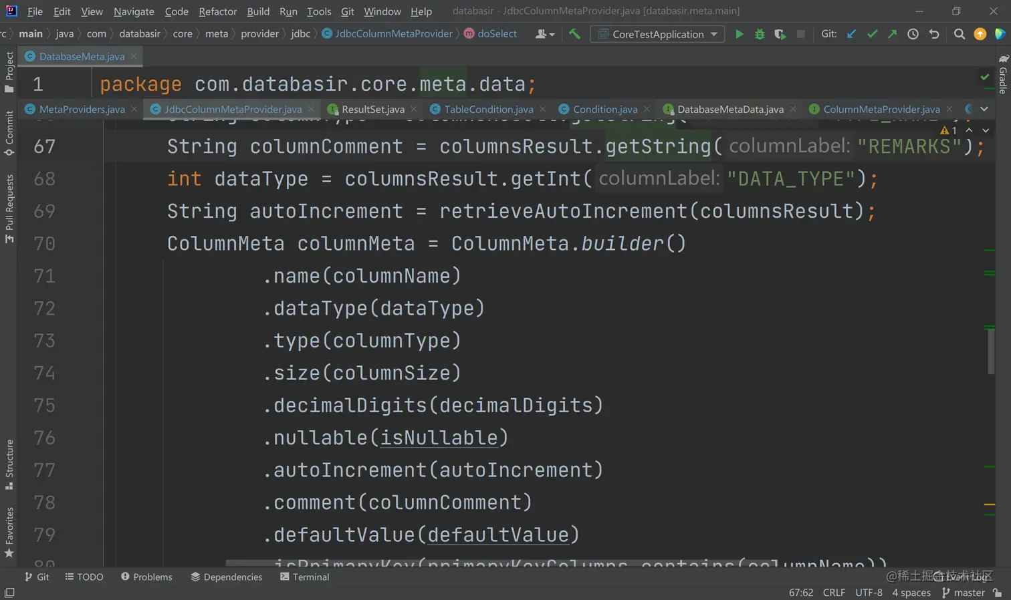The height and width of the screenshot is (600, 1011).
Task: Change CRLF line separator in status bar
Action: pyautogui.click(x=834, y=593)
